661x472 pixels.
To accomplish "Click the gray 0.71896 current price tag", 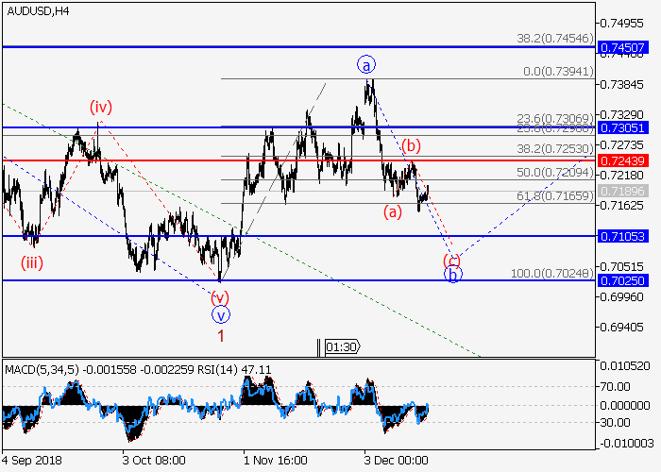I will coord(626,191).
